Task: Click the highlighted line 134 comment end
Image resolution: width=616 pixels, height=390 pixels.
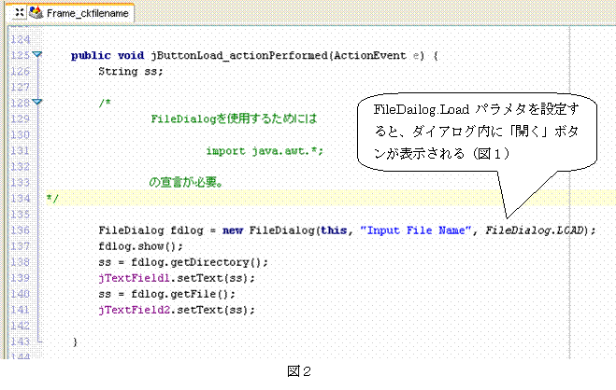Action: tap(52, 199)
